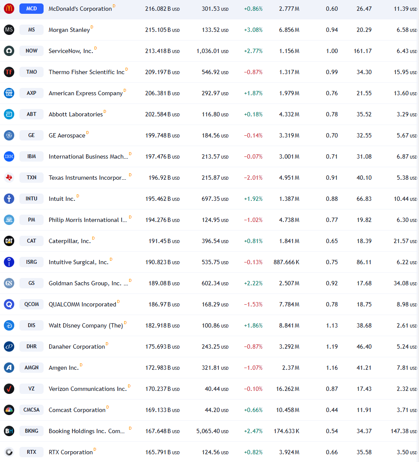Image resolution: width=419 pixels, height=462 pixels.
Task: Click ServiceNow price 1,036.01 USD
Action: pyautogui.click(x=212, y=51)
